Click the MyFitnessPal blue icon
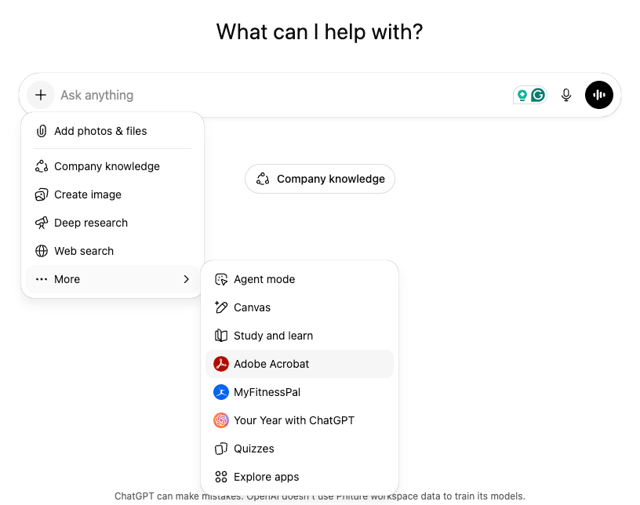The height and width of the screenshot is (505, 640). (221, 392)
